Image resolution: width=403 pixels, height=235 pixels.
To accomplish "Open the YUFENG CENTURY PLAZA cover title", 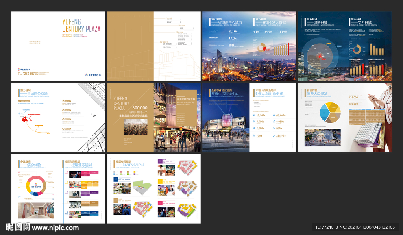I will point(81,25).
